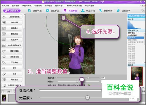Select the 人像美容 portrait beauty tool
The width and height of the screenshot is (146, 105).
tap(12, 85)
